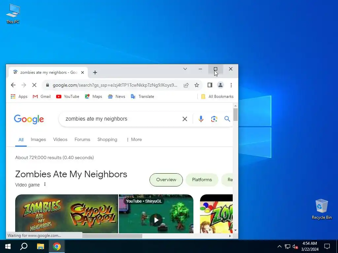The height and width of the screenshot is (253, 338).
Task: Select the Overview chip
Action: click(166, 180)
